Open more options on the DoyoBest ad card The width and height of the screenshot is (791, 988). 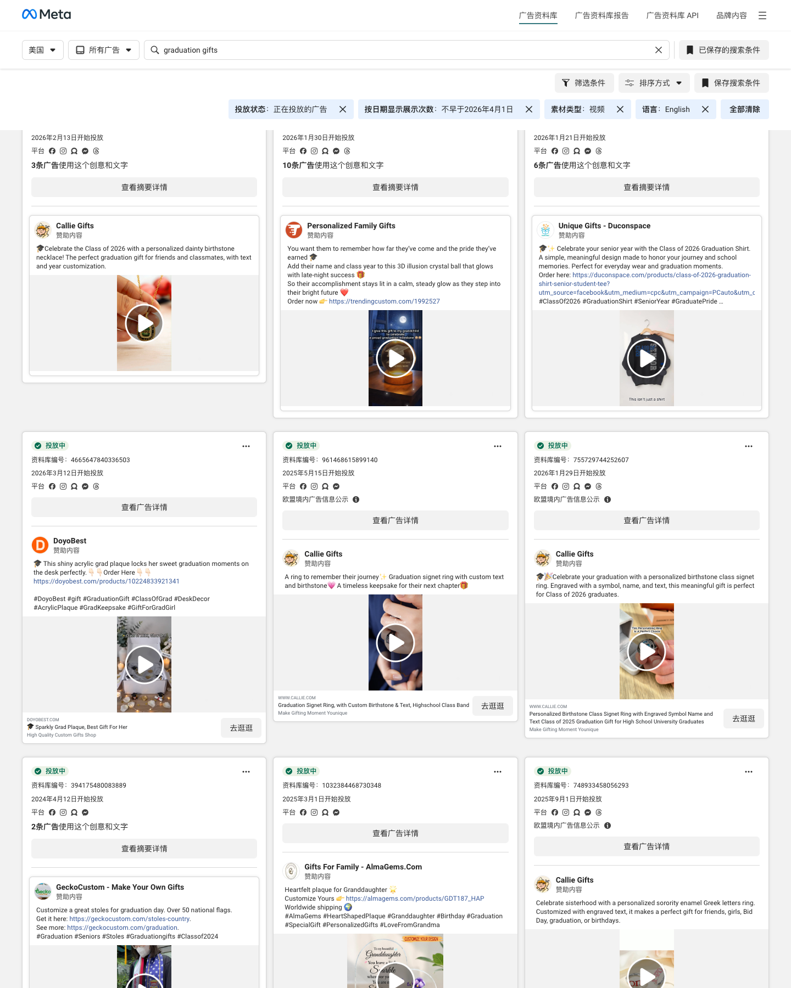(246, 446)
